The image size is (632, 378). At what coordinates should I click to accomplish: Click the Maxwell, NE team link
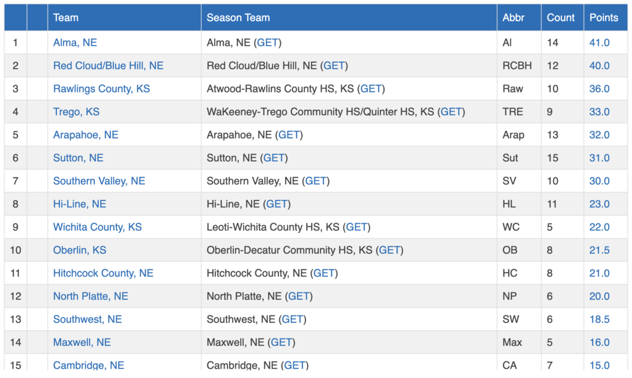pyautogui.click(x=82, y=342)
